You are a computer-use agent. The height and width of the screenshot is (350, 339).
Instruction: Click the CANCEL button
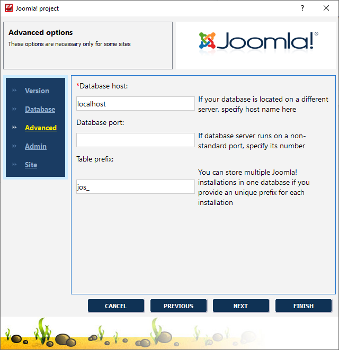pos(116,306)
